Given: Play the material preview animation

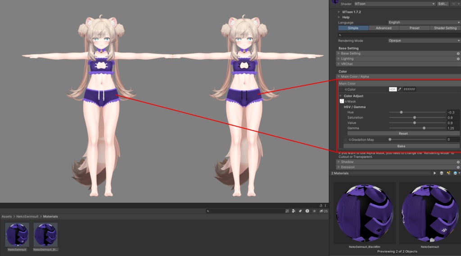Looking at the screenshot, I should pyautogui.click(x=434, y=174).
